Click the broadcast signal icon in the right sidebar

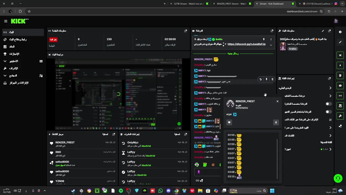[x=340, y=96]
